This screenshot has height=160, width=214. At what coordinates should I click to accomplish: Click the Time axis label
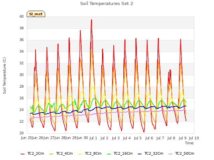pyautogui.click(x=189, y=143)
